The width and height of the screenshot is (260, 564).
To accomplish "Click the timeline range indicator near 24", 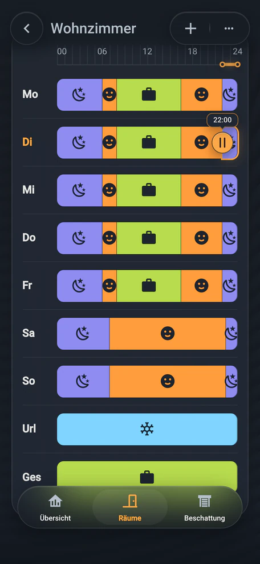I will [x=230, y=65].
